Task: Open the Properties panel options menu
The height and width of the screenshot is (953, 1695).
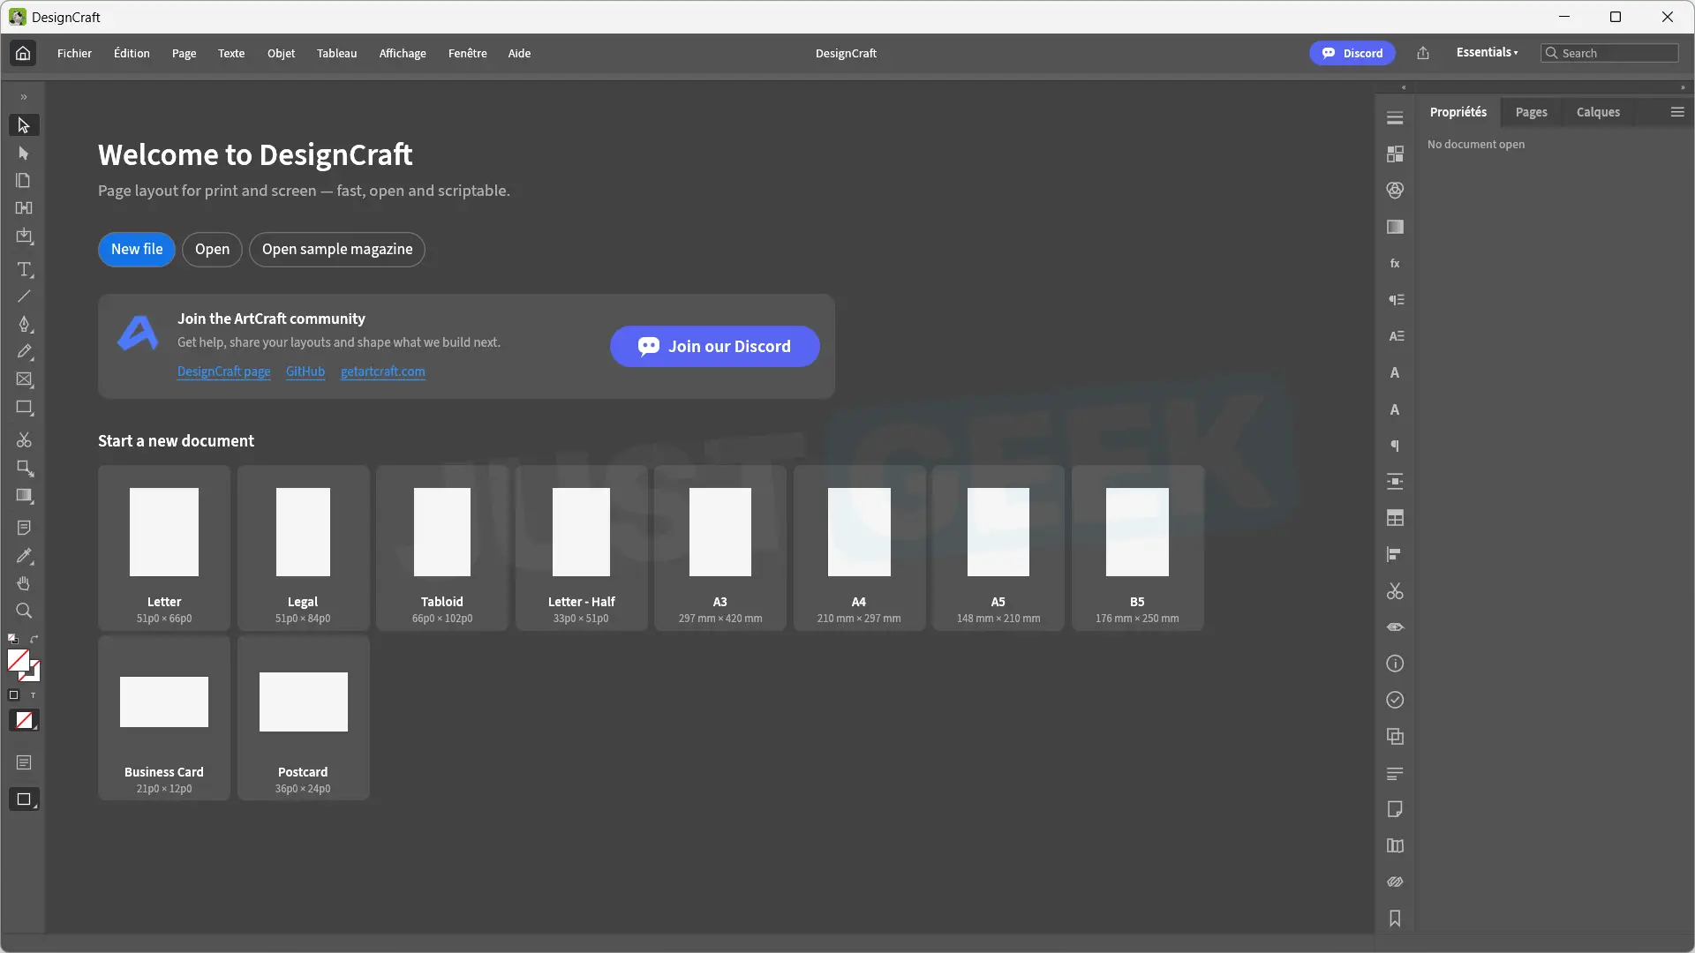Action: pos(1677,112)
